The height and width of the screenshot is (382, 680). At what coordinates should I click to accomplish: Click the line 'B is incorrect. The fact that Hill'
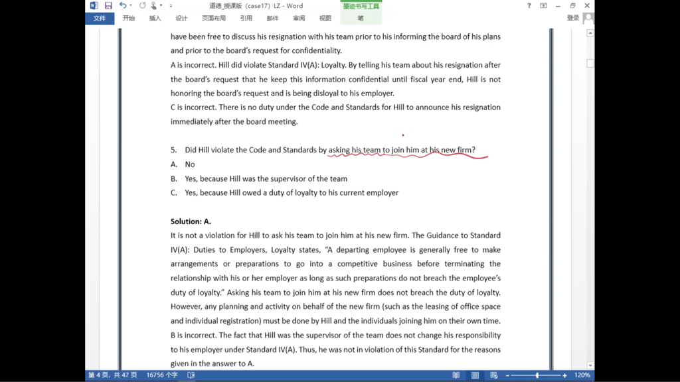[335, 335]
